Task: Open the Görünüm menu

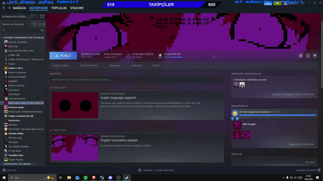Action: click(18, 3)
